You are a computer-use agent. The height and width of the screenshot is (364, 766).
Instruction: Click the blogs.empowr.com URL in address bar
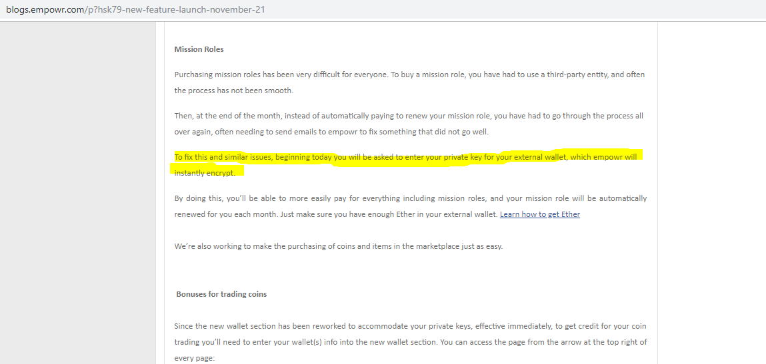pyautogui.click(x=136, y=9)
